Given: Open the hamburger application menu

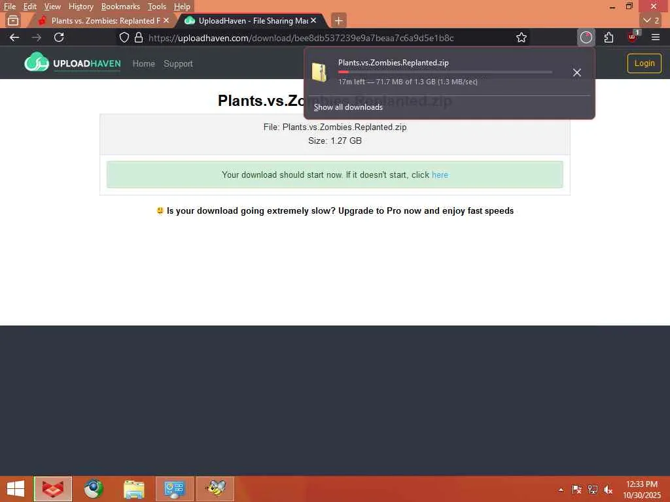Looking at the screenshot, I should click(656, 37).
